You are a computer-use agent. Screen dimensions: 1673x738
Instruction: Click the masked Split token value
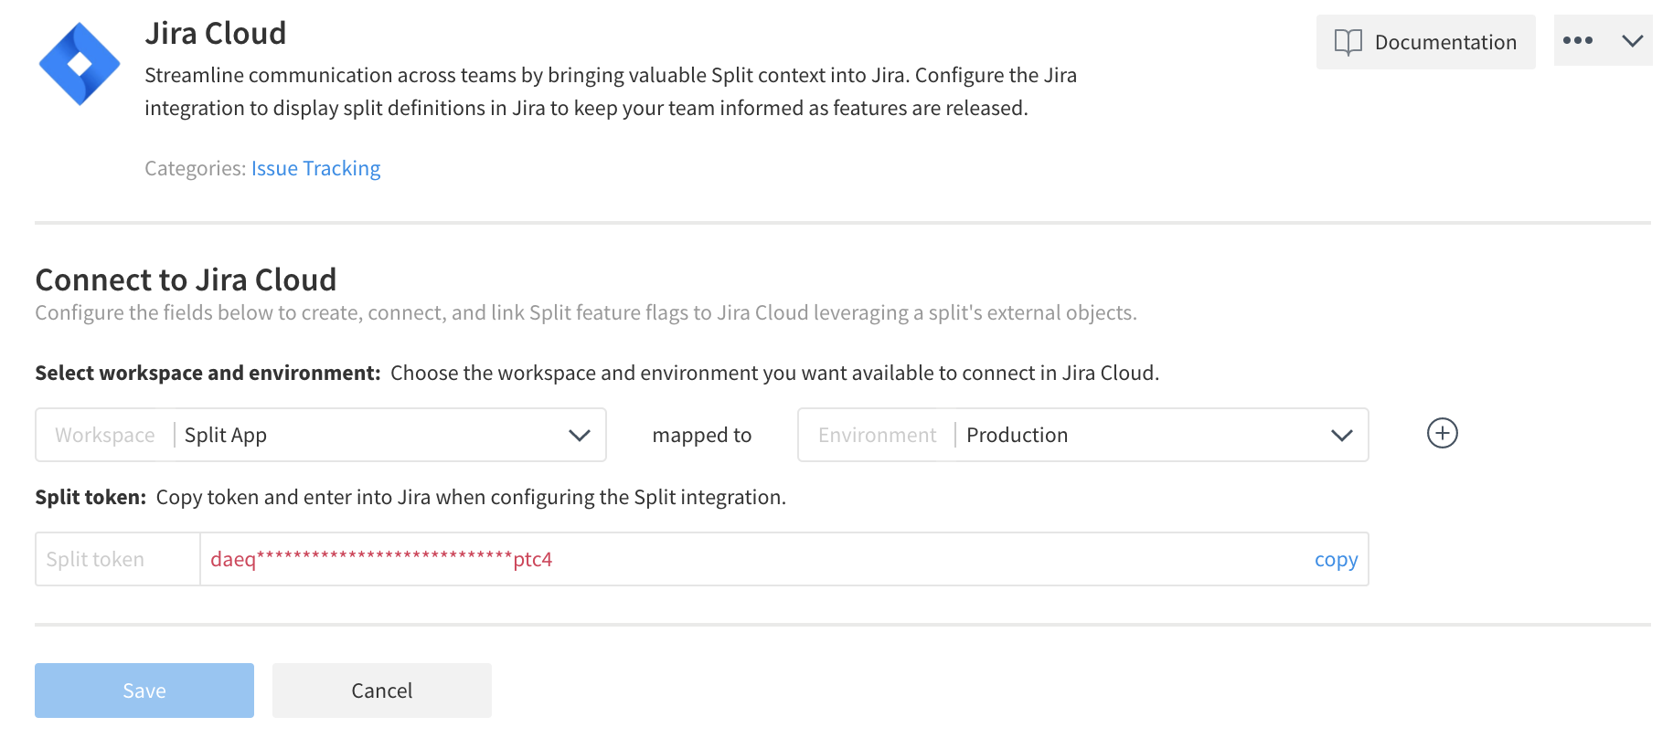coord(381,559)
